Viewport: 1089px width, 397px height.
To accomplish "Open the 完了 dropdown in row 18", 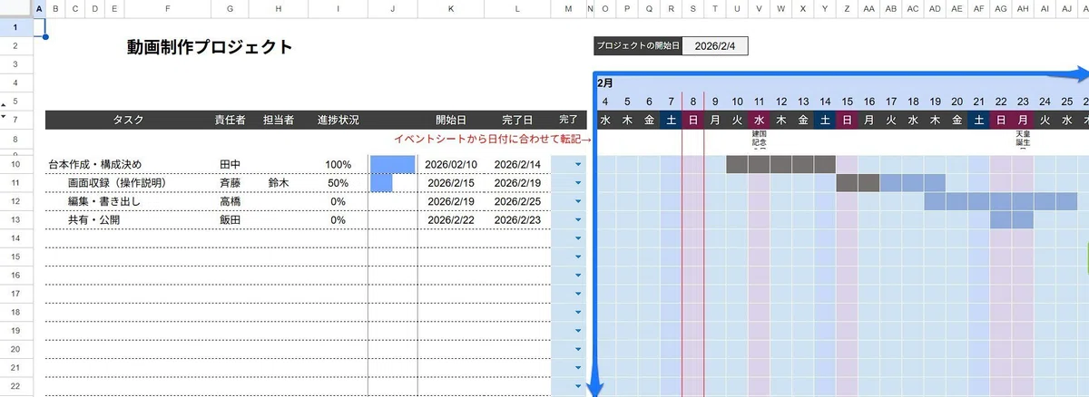I will (578, 313).
